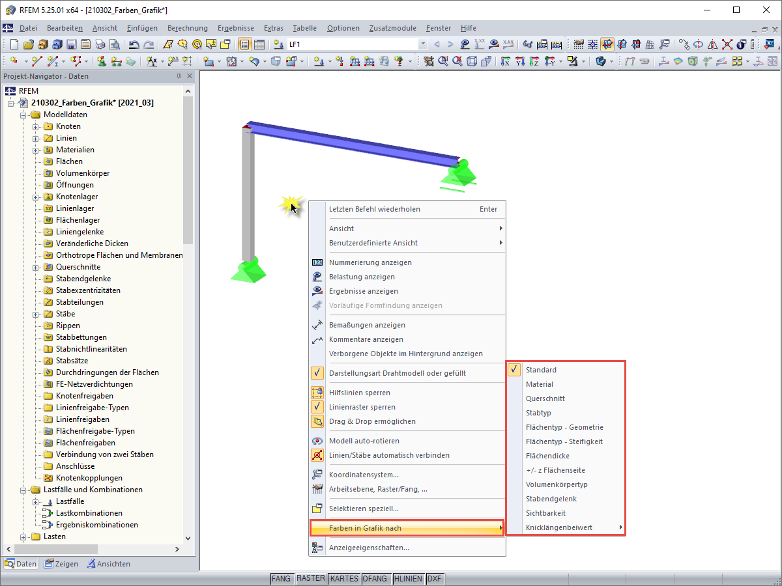The height and width of the screenshot is (586, 782).
Task: Collapse the Modelldaten tree node
Action: click(x=23, y=115)
